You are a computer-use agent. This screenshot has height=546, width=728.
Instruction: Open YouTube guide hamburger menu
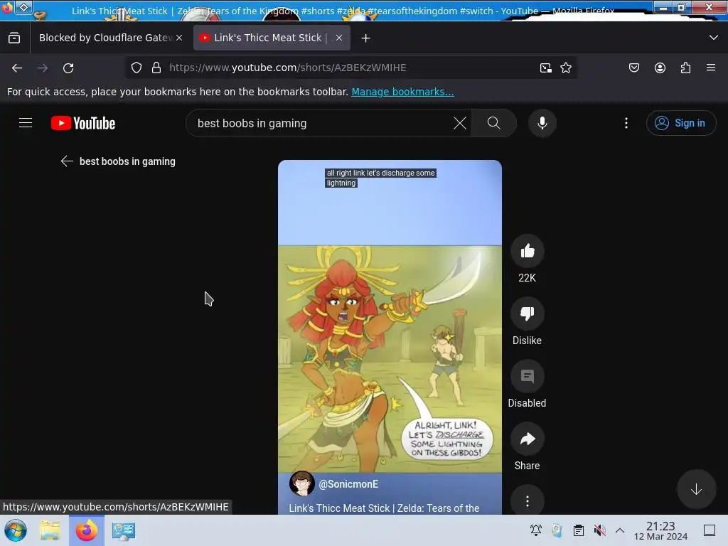[x=26, y=123]
